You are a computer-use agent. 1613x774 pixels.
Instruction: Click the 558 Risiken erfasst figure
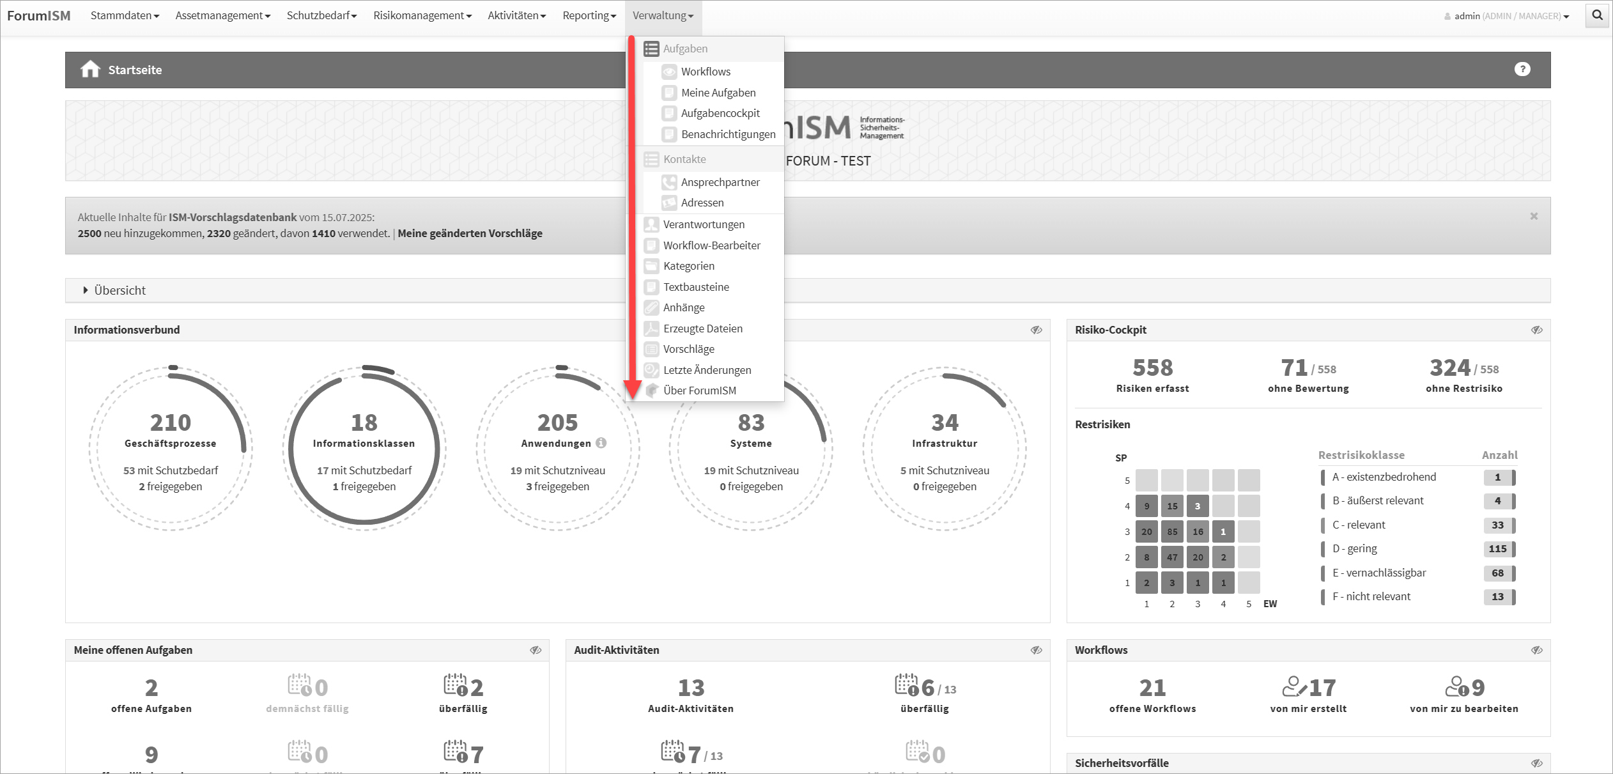(1152, 368)
